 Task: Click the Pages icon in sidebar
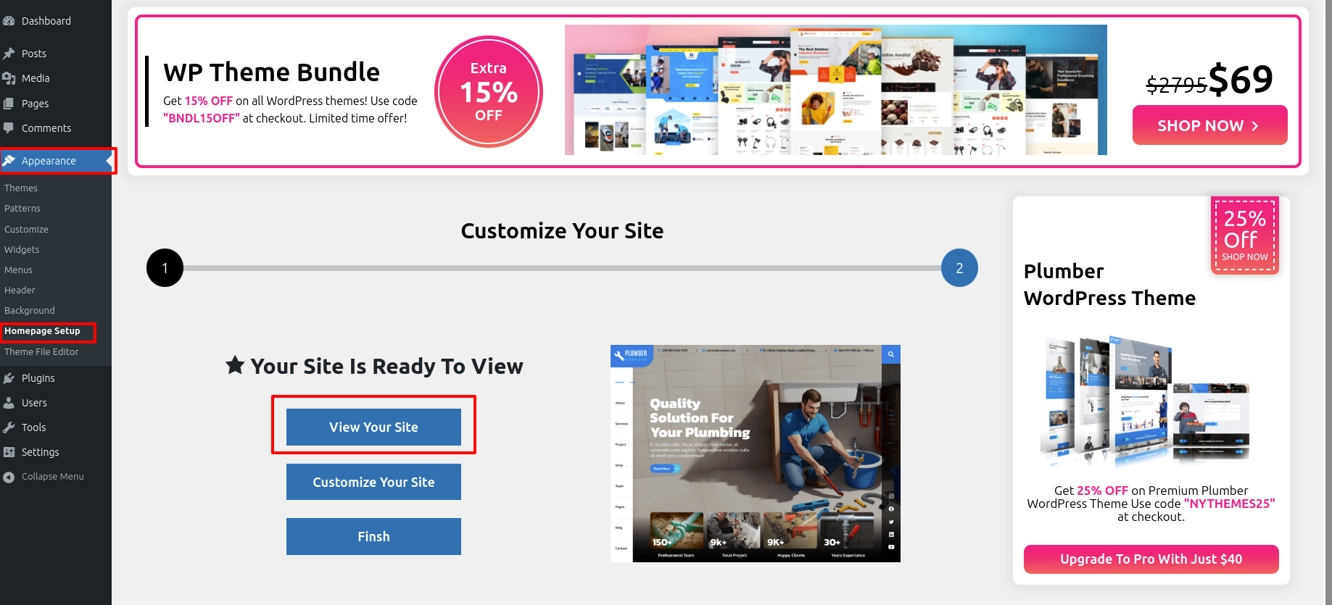[9, 104]
